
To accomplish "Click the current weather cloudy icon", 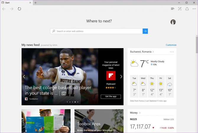I will pos(134,64).
